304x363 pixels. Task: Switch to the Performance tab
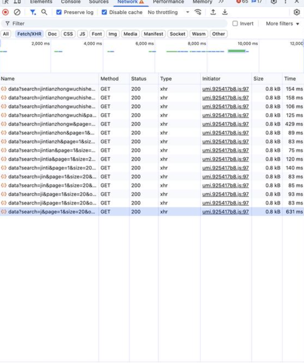[x=168, y=2]
